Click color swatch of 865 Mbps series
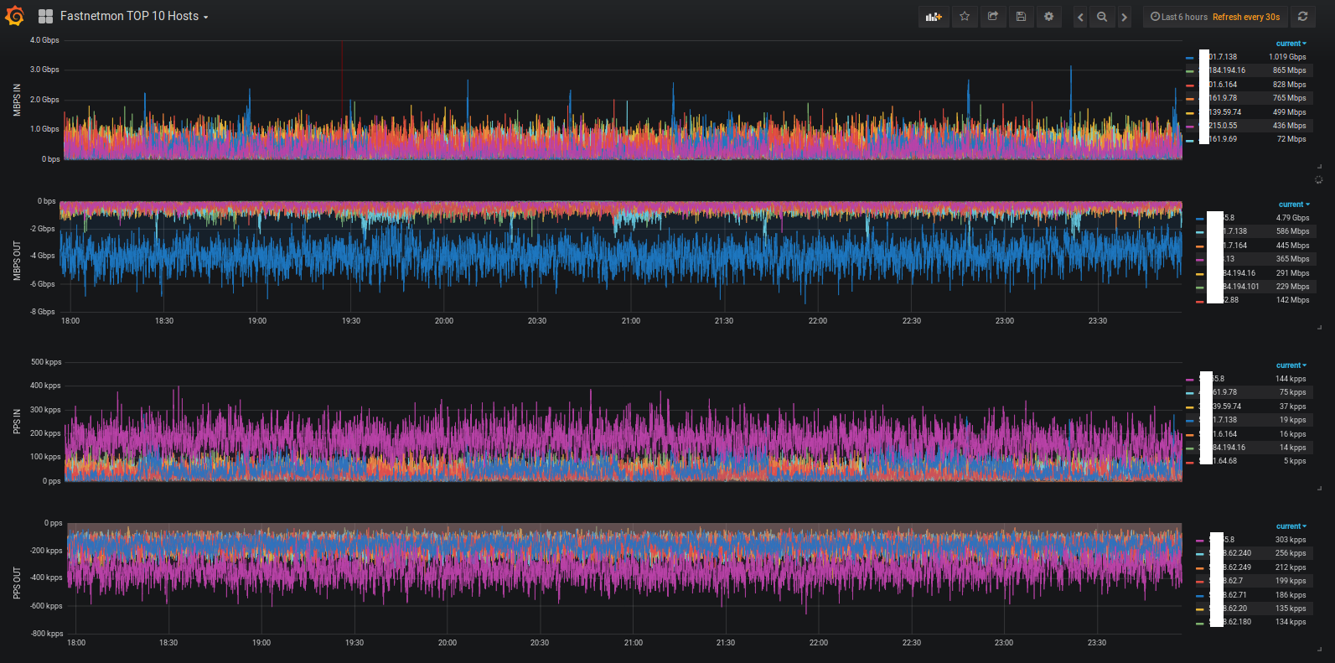The image size is (1335, 663). click(1189, 71)
